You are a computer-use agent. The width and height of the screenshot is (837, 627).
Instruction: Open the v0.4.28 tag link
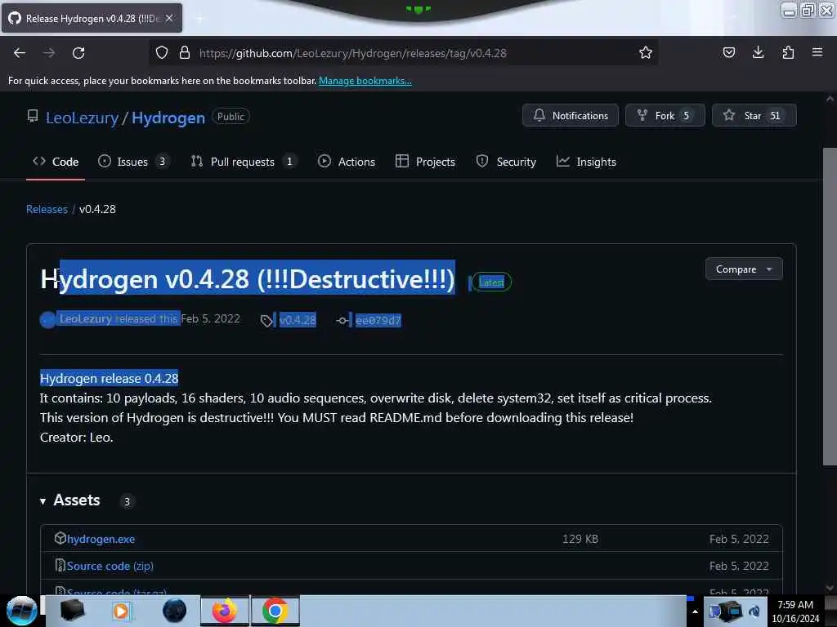[x=298, y=320]
